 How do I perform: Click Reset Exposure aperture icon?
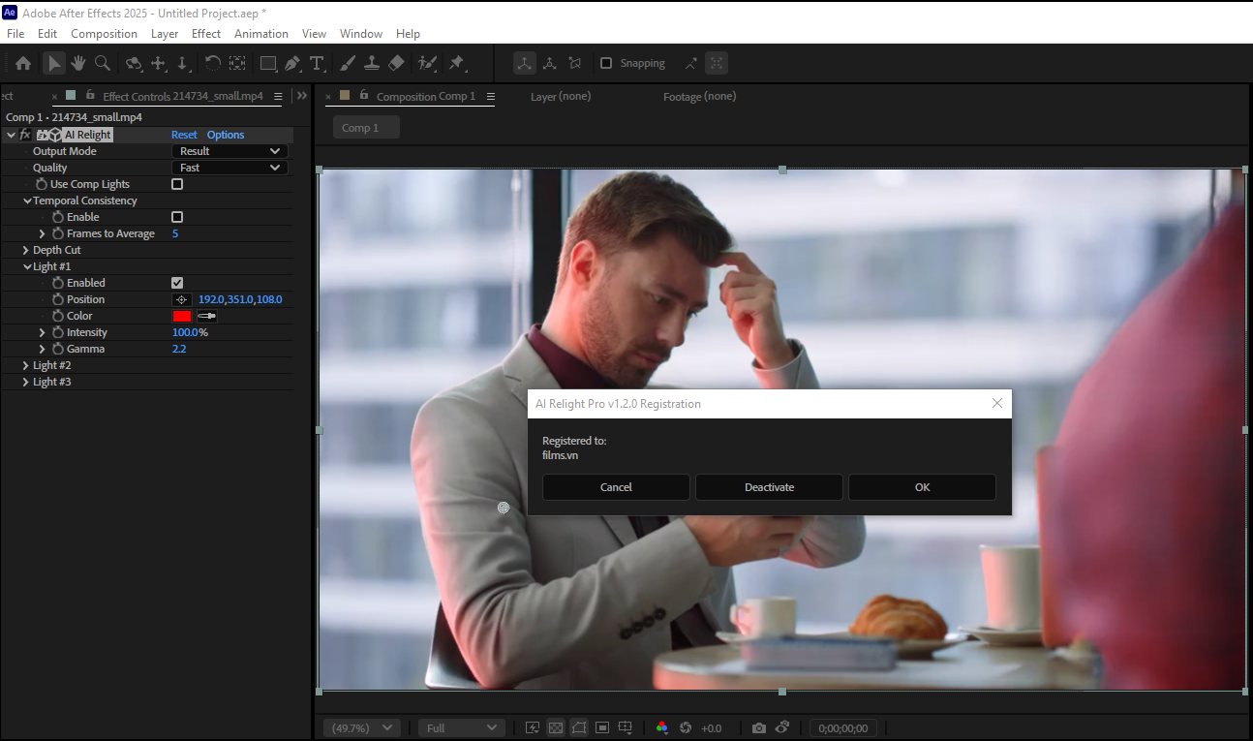(686, 727)
